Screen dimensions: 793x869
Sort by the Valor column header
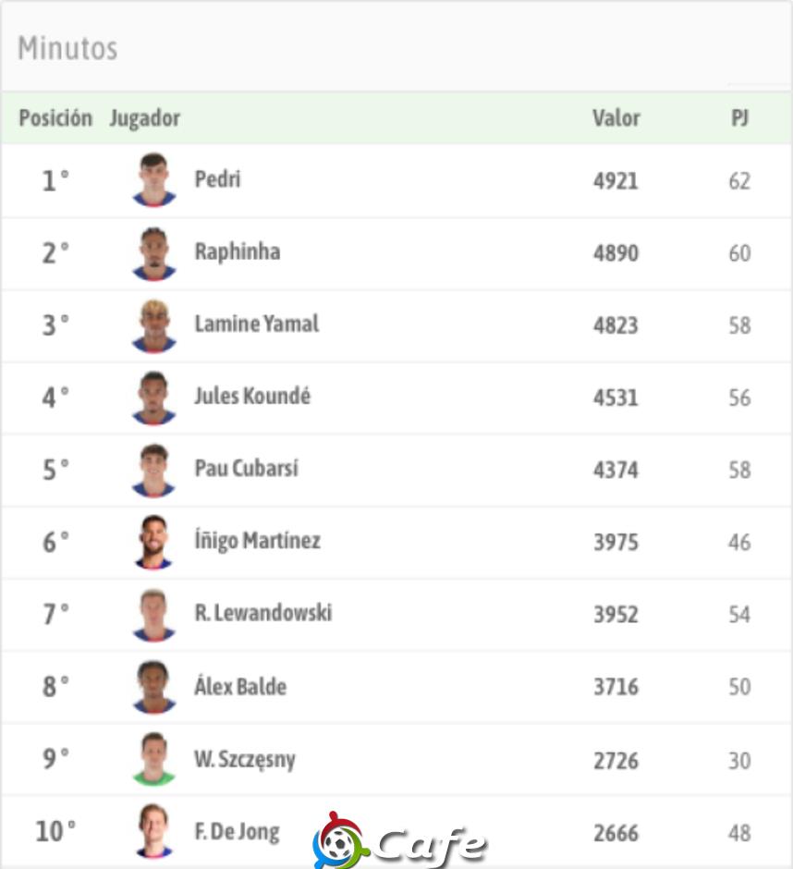pyautogui.click(x=616, y=118)
